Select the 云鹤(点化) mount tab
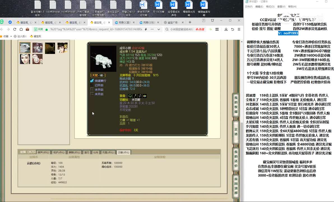 tap(124, 152)
